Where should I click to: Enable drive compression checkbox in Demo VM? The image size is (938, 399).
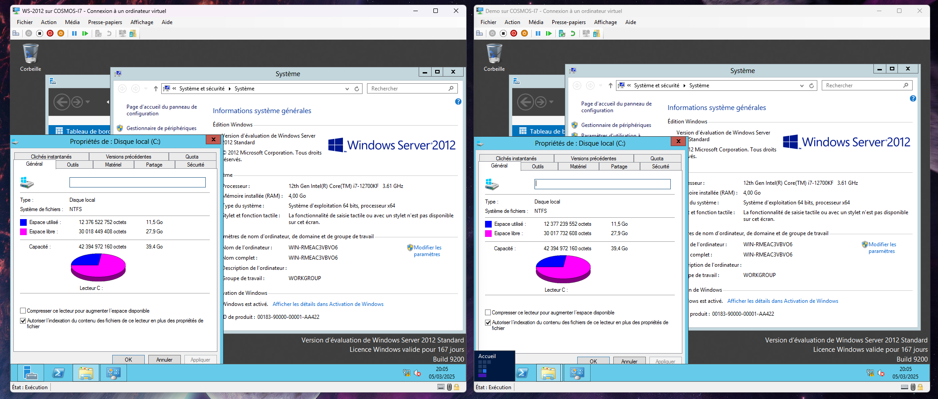pos(488,313)
